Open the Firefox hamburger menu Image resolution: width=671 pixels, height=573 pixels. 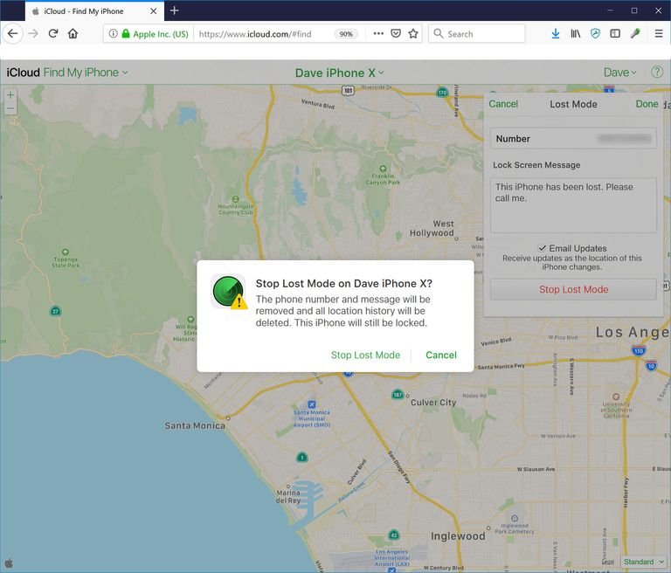(x=659, y=33)
